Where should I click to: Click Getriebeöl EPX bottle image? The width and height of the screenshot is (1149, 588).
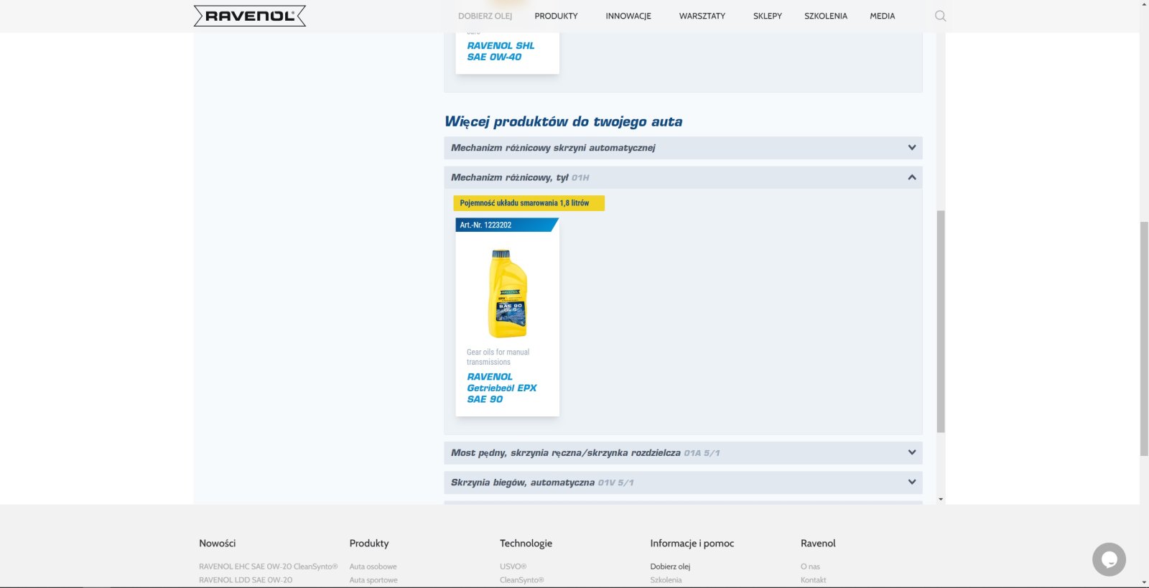tap(508, 294)
